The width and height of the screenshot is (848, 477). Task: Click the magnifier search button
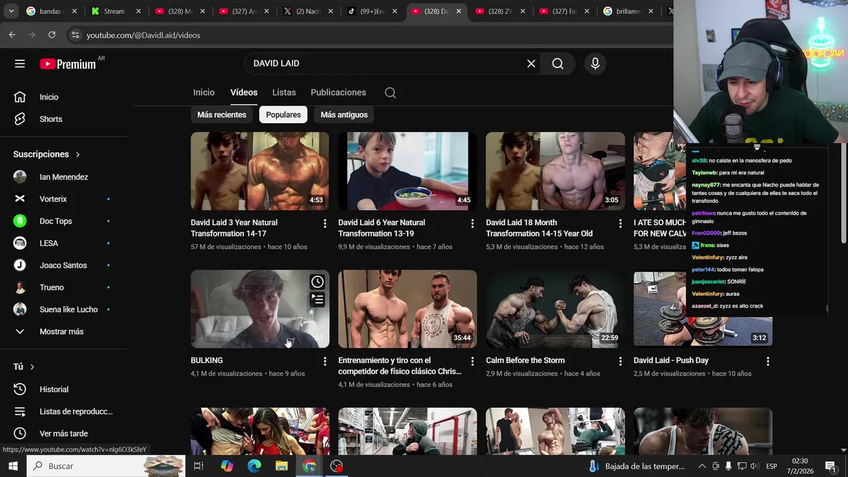[x=558, y=64]
